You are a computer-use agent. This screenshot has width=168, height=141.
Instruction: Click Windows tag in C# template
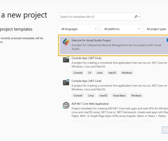(x=127, y=73)
